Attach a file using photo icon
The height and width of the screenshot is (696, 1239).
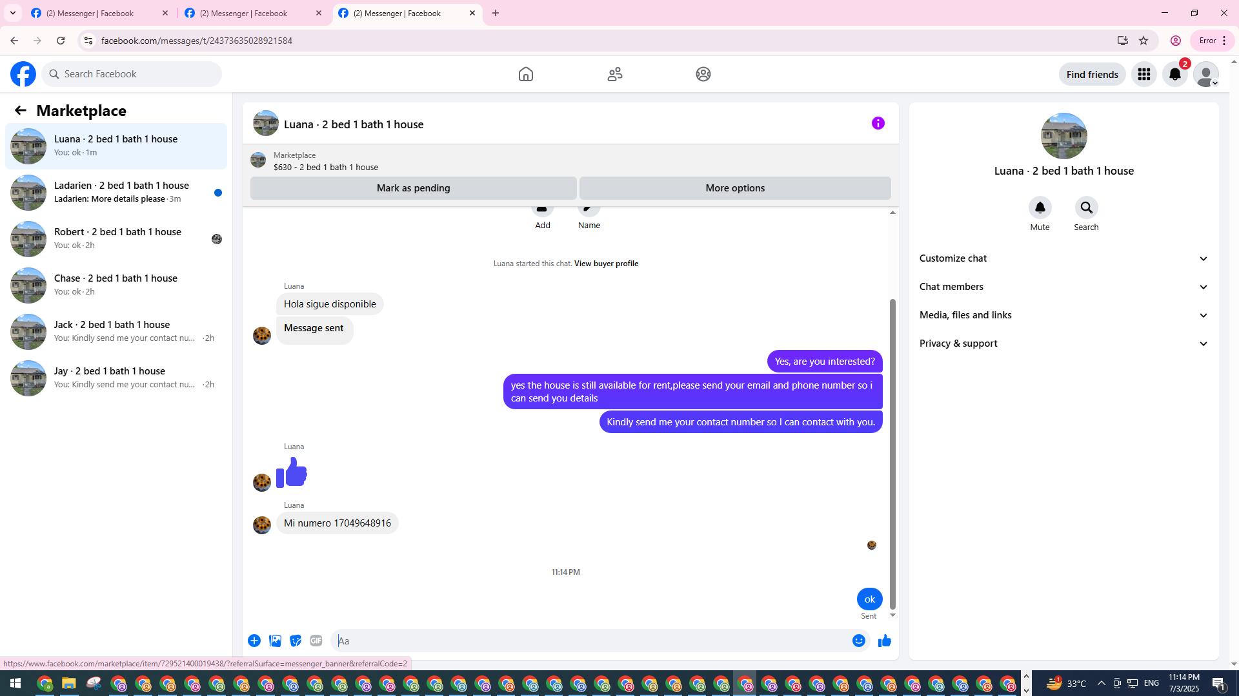[x=275, y=641]
